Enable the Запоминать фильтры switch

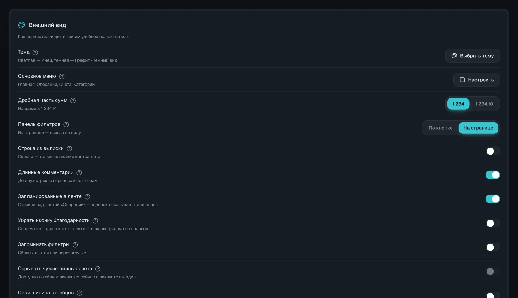tap(493, 247)
